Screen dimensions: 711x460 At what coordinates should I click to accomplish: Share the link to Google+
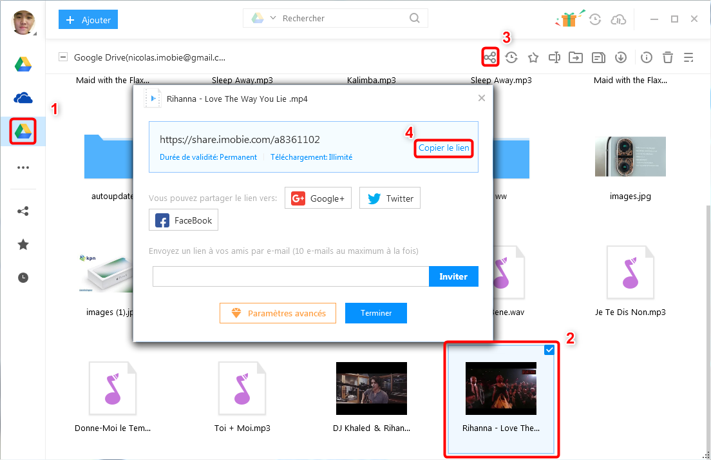tap(318, 198)
